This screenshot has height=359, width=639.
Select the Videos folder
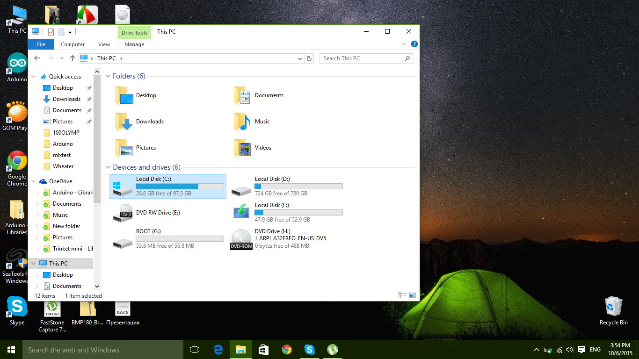click(x=253, y=148)
